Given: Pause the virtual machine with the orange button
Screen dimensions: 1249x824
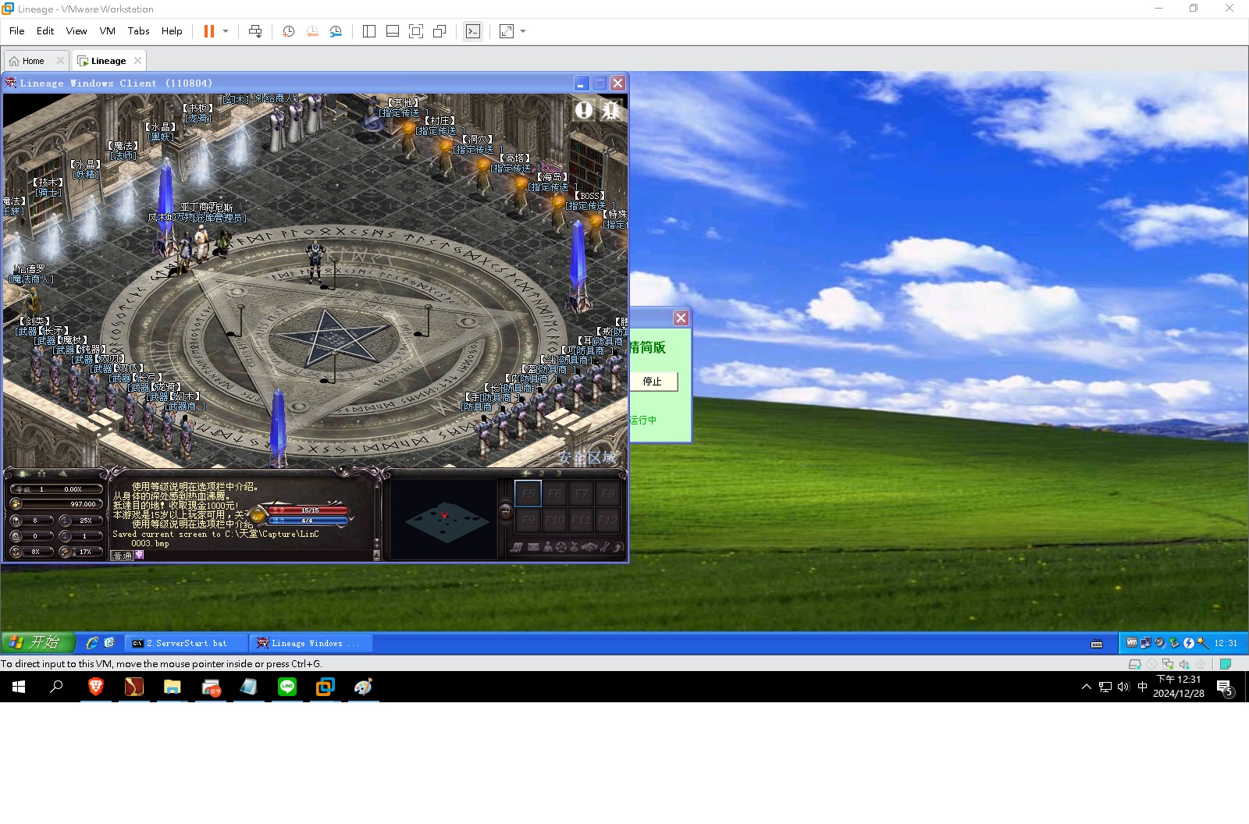Looking at the screenshot, I should pyautogui.click(x=209, y=31).
